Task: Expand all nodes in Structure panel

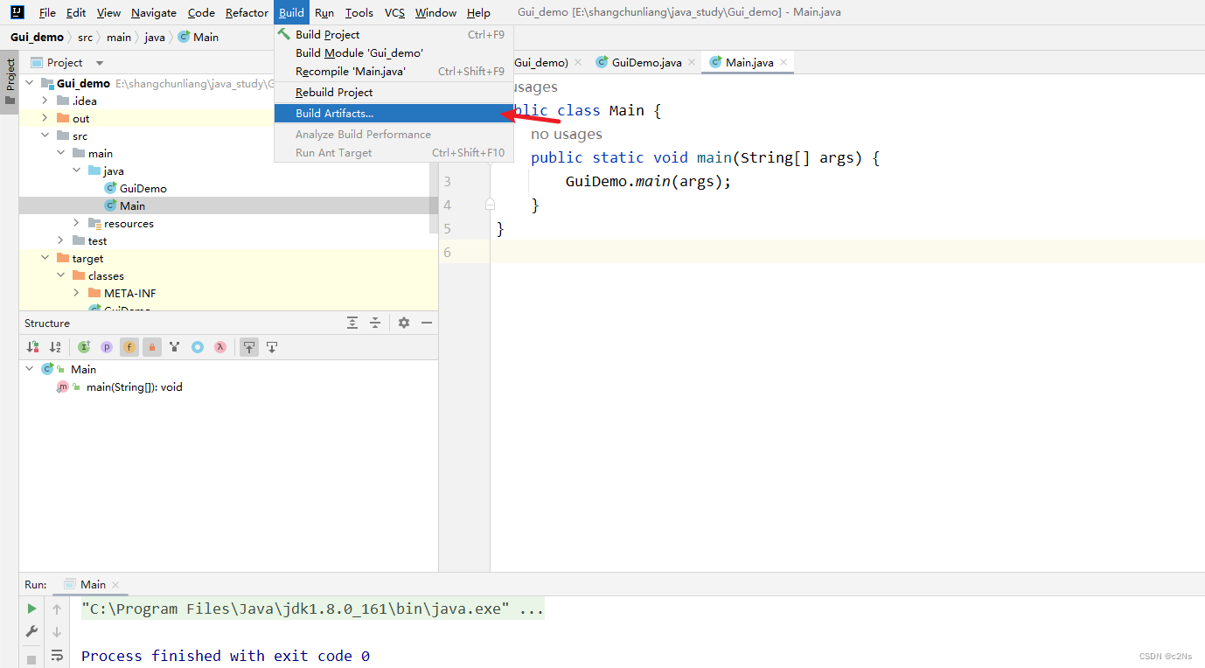Action: [352, 323]
